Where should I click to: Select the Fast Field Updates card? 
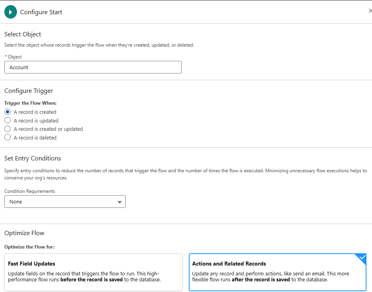(93, 272)
